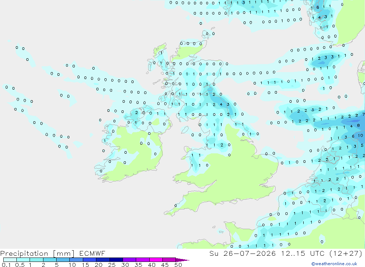The image size is (365, 267).
Task: Click the over-50 mm arrow tip of legend
Action: (x=183, y=260)
